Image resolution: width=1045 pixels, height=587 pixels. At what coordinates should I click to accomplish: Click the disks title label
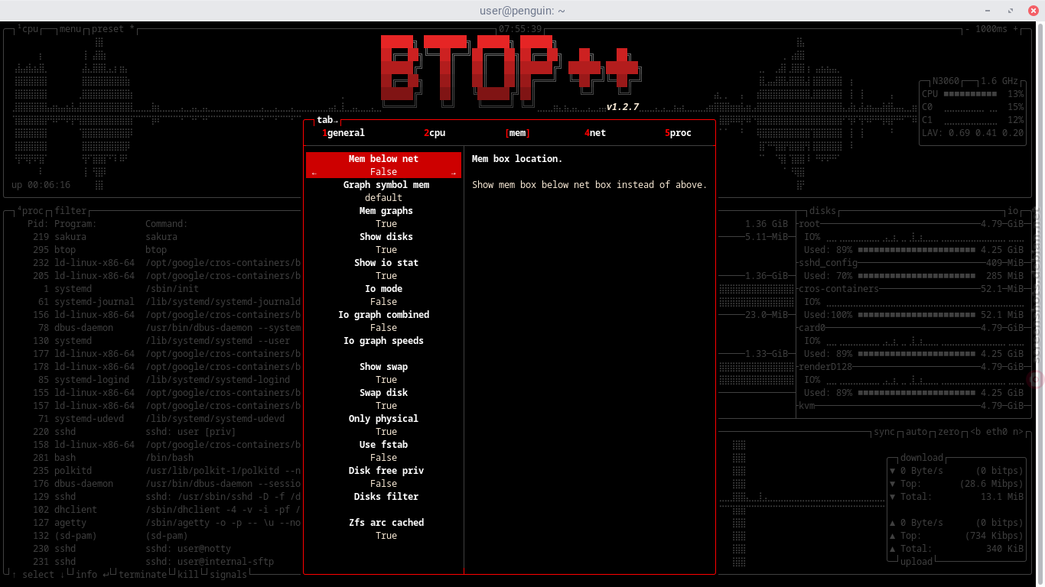click(822, 211)
